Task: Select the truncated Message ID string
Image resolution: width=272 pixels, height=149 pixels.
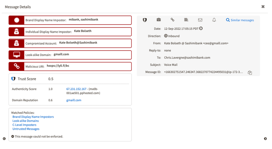Action: 203,72
